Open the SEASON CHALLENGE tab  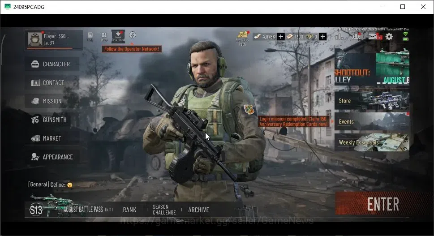(164, 210)
